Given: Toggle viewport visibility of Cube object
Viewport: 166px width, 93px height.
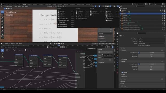Looking at the screenshot, I should point(162,14).
